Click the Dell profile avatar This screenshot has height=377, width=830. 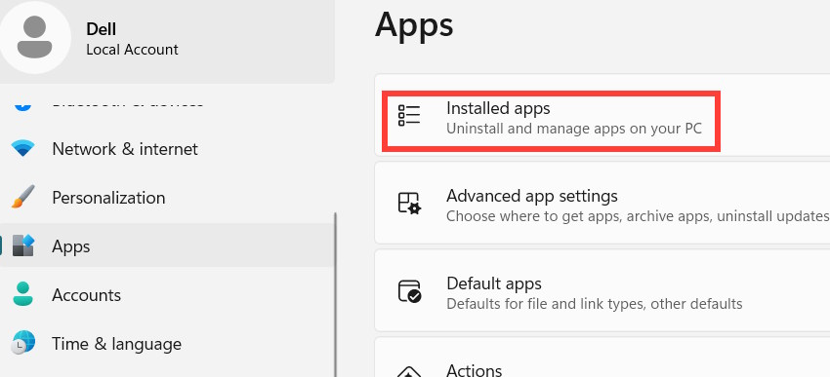[x=34, y=37]
